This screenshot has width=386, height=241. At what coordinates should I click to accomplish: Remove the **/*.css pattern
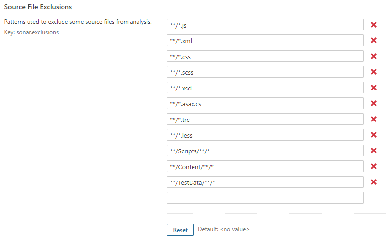374,56
